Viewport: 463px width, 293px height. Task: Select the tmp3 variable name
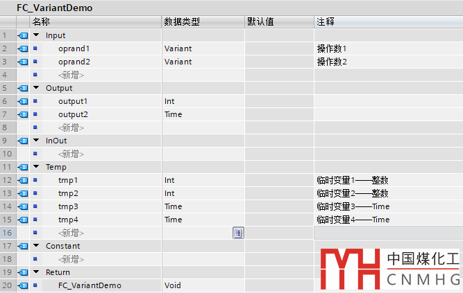(68, 206)
